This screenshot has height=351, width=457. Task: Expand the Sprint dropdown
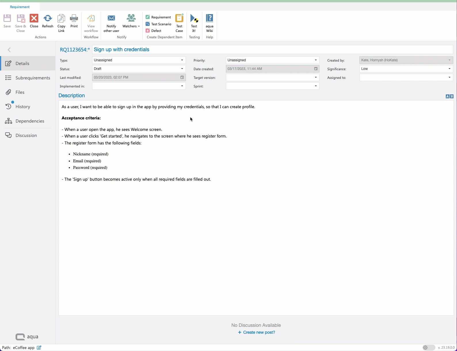click(x=316, y=86)
